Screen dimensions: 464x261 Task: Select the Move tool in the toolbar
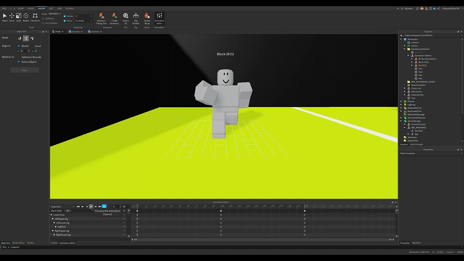(11, 16)
